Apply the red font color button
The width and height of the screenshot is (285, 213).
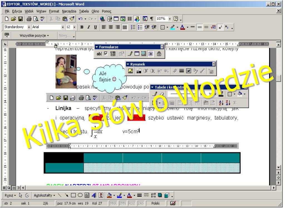click(183, 27)
